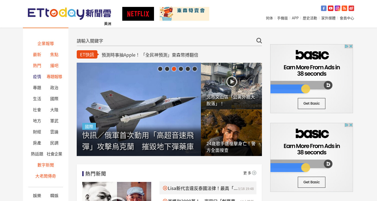Image resolution: width=377 pixels, height=201 pixels.
Task: Open 軍武 sidebar category
Action: tap(54, 121)
